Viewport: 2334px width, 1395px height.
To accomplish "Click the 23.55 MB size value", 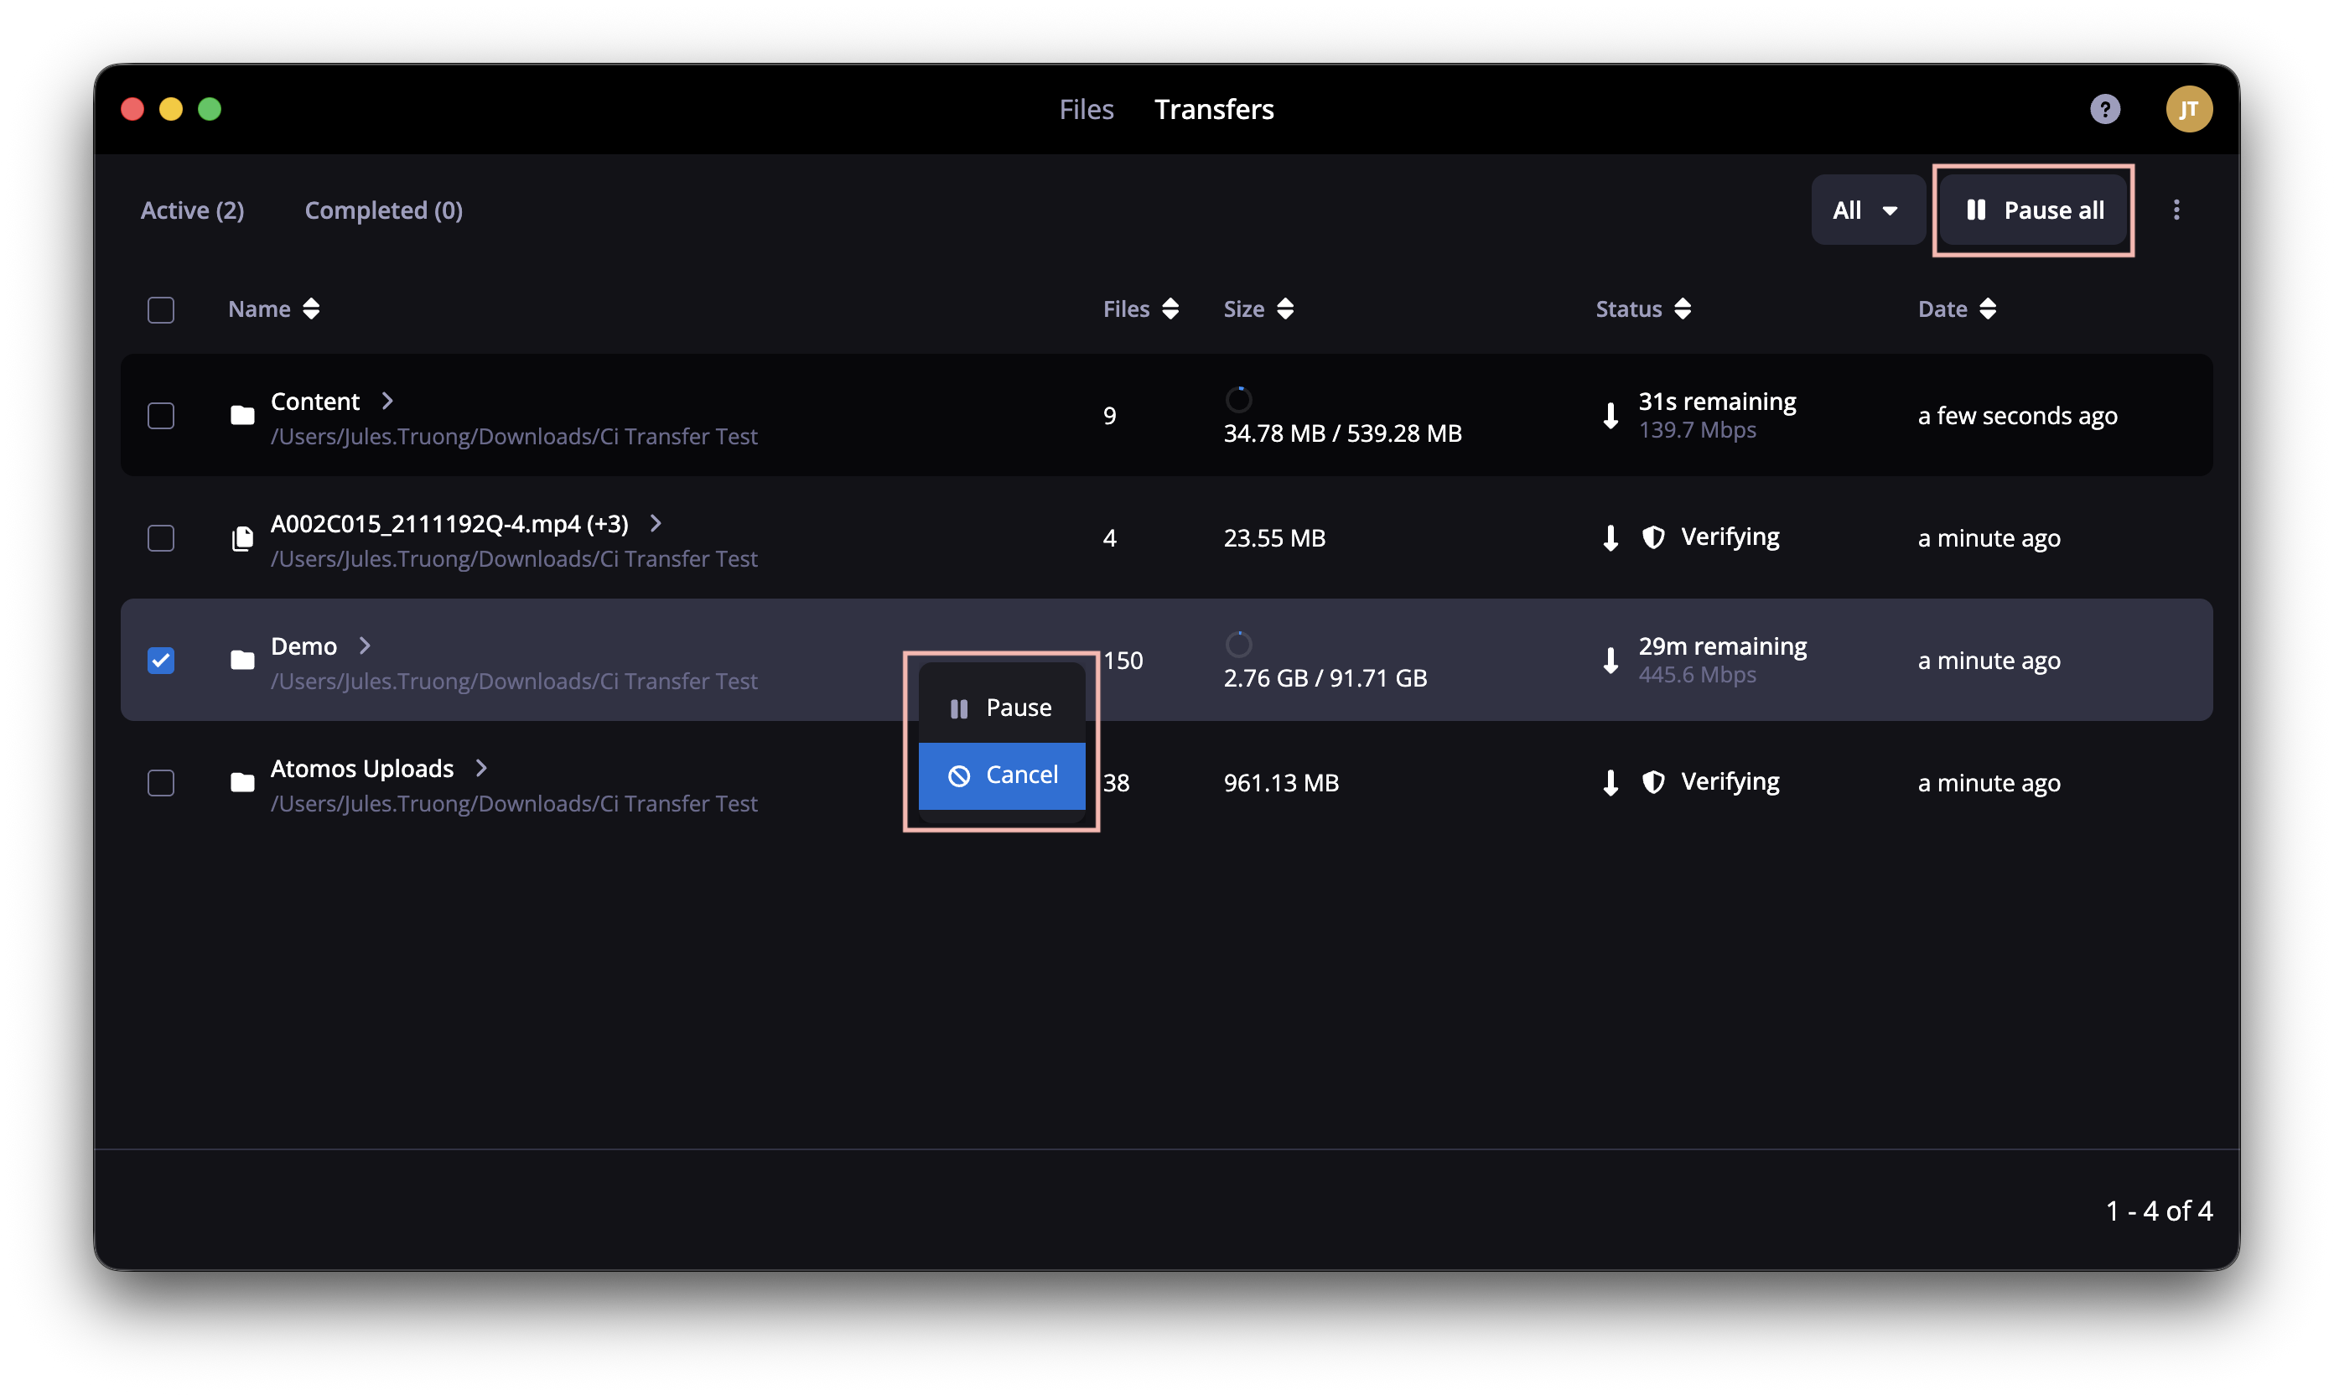I will [x=1273, y=537].
